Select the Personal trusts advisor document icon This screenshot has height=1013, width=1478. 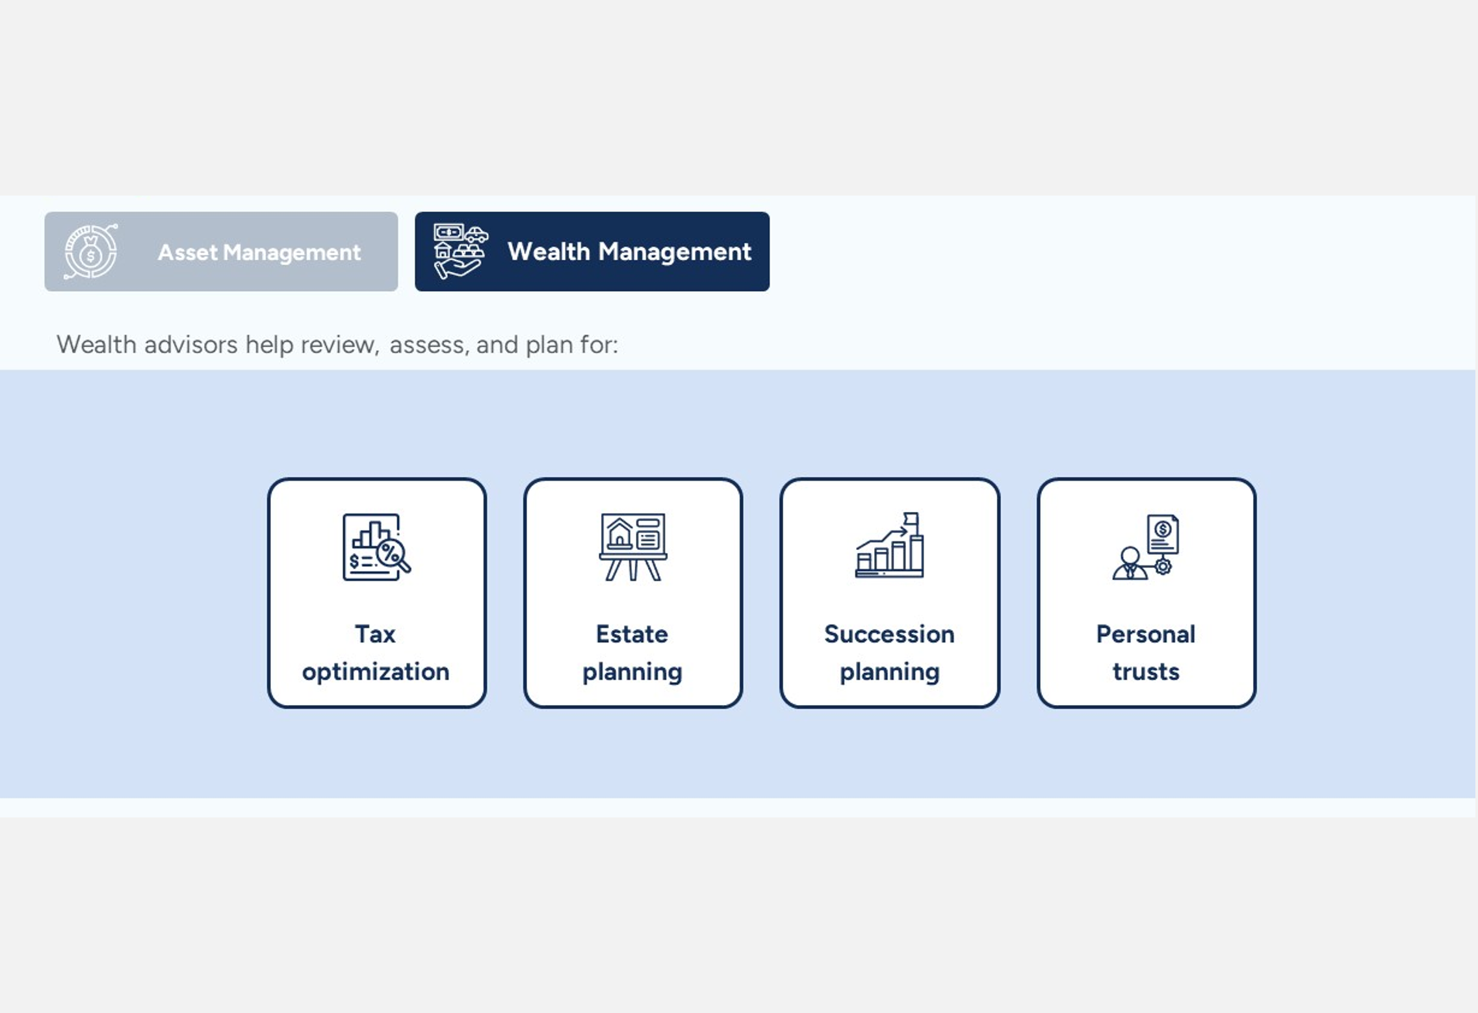1146,546
